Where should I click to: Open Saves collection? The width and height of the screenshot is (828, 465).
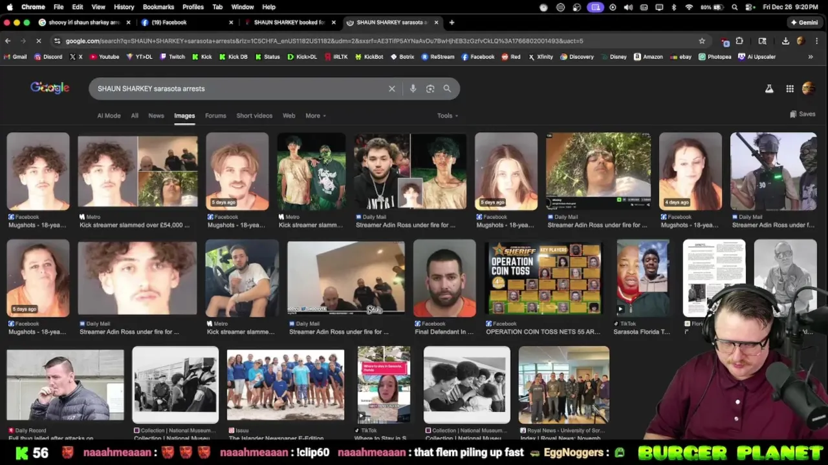[x=803, y=114]
